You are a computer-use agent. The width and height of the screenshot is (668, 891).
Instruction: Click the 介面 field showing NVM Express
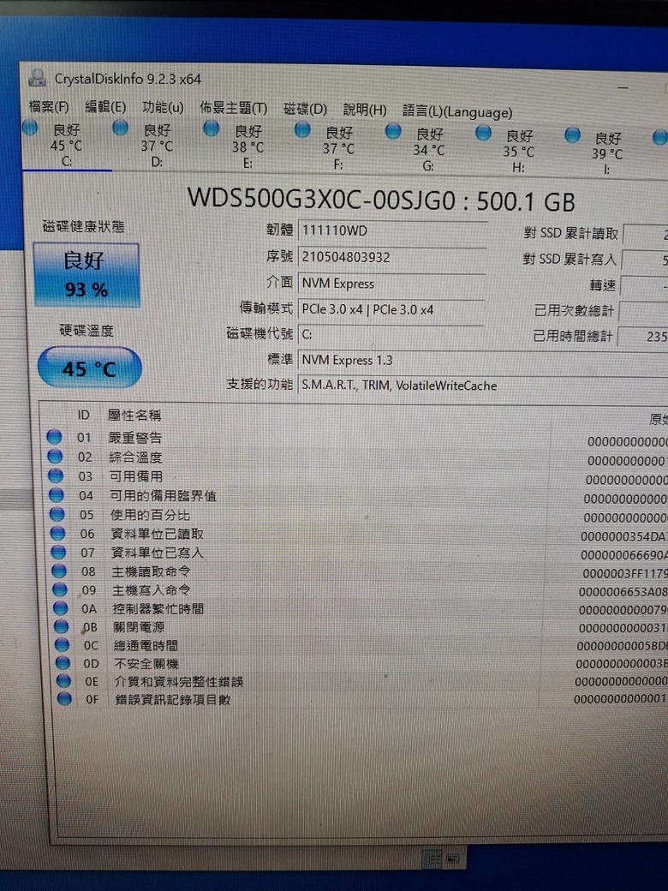(391, 283)
